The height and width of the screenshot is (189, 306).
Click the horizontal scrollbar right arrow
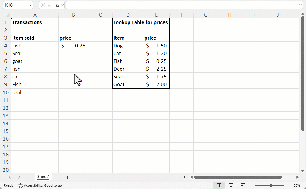coord(297,177)
